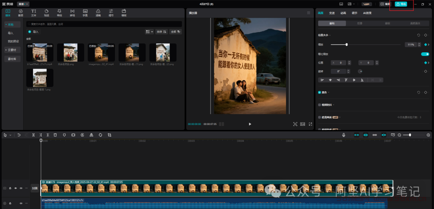Click the reverse playback circle icon in toolbar
This screenshot has height=209, width=434.
(82, 135)
